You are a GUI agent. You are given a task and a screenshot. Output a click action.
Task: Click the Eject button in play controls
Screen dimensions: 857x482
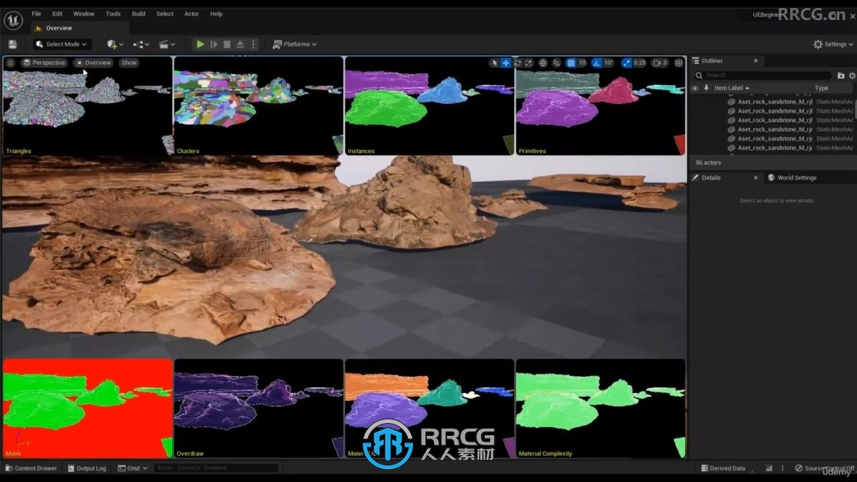coord(240,44)
